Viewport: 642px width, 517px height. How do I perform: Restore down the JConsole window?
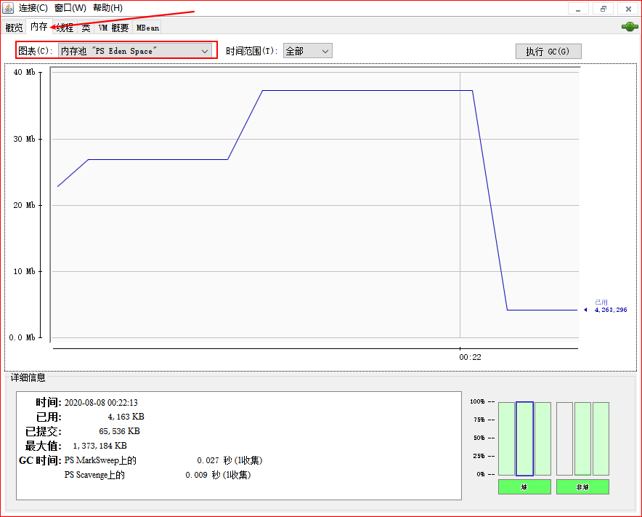603,9
